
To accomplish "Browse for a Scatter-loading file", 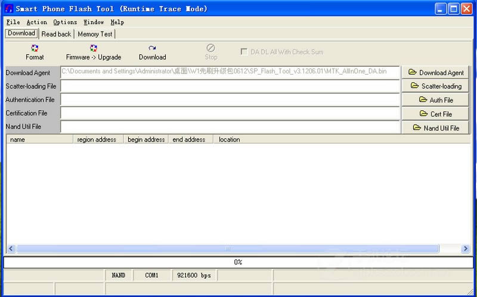I will pos(435,86).
